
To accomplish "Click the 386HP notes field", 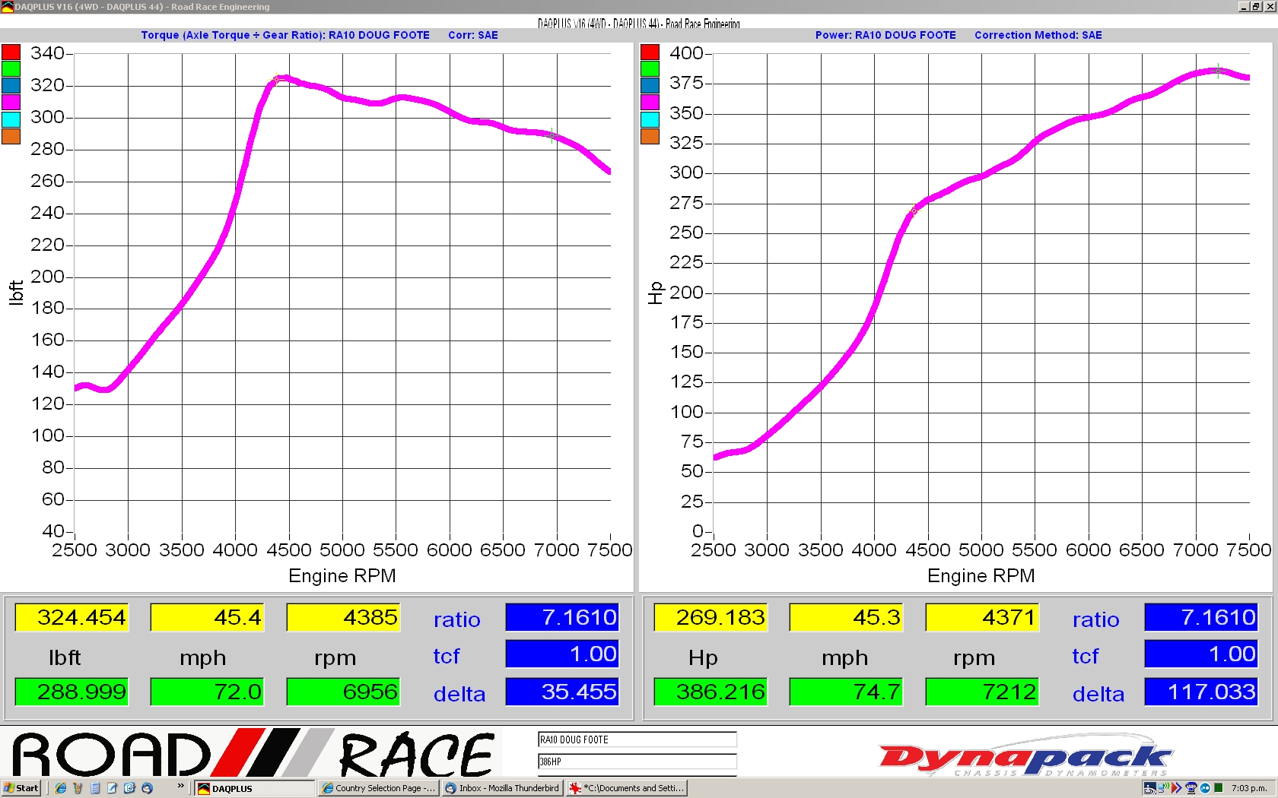I will tap(637, 762).
